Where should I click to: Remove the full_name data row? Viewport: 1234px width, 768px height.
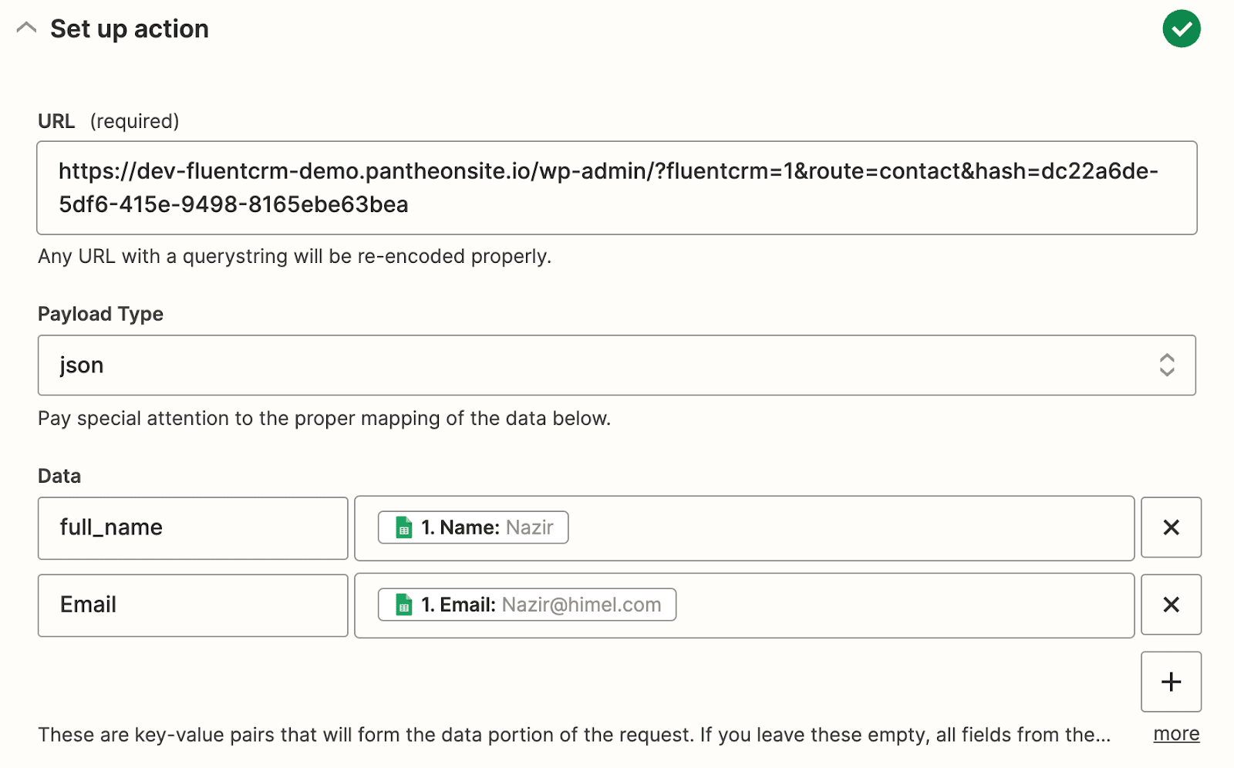click(1171, 527)
